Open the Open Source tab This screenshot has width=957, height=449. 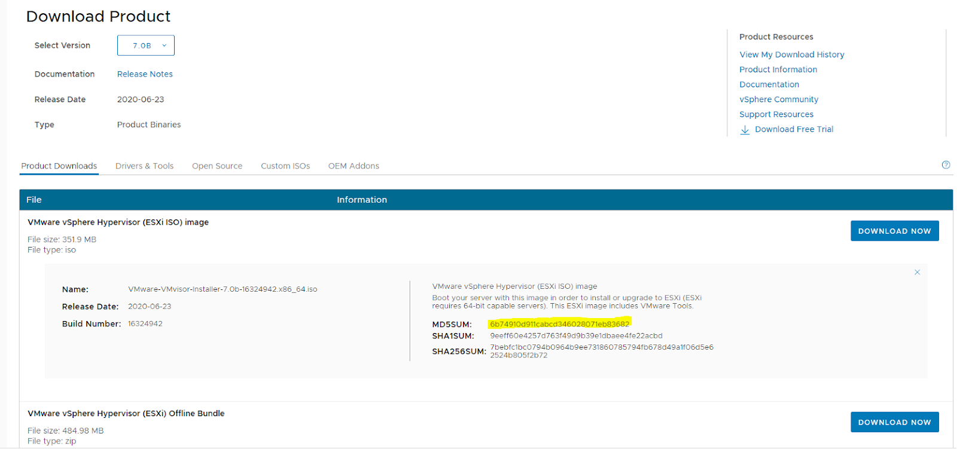point(217,166)
